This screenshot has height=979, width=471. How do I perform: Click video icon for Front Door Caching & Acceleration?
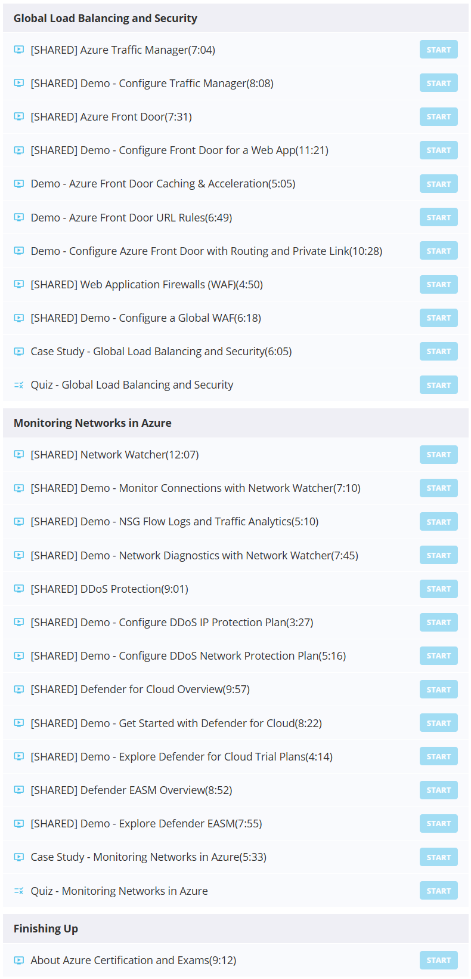(19, 184)
